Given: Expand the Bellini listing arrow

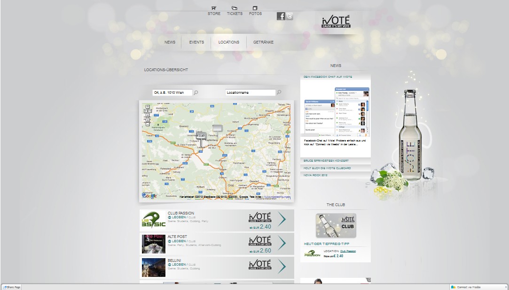Looking at the screenshot, I should 282,267.
